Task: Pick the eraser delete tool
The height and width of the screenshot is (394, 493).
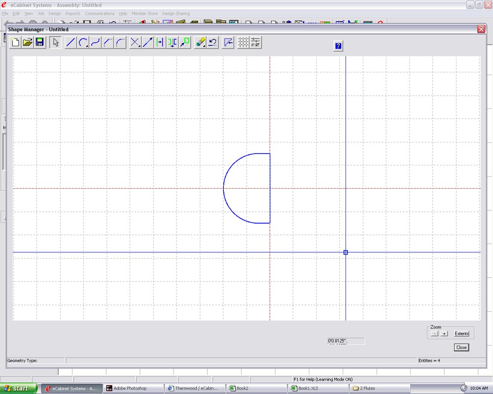Action: 200,42
